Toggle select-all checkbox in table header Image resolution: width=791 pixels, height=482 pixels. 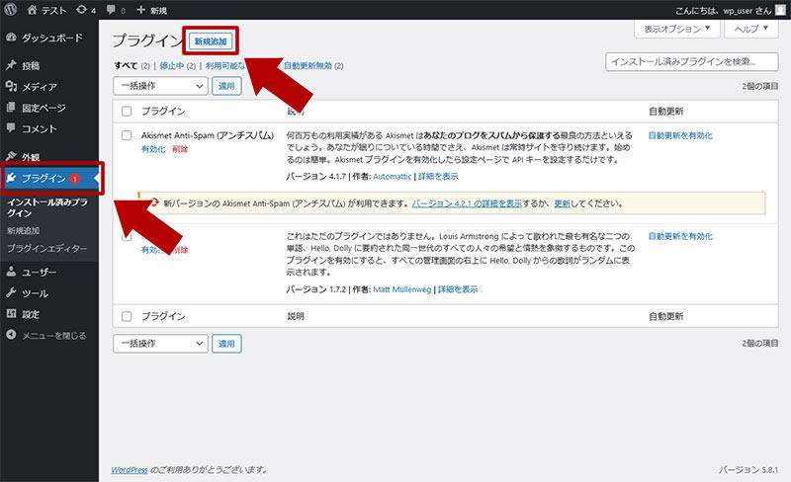(127, 112)
